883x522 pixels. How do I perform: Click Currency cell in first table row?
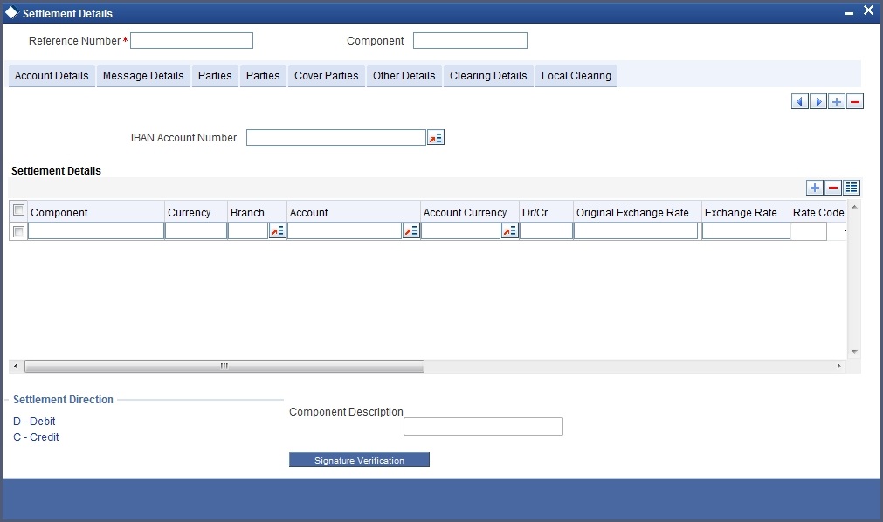196,230
